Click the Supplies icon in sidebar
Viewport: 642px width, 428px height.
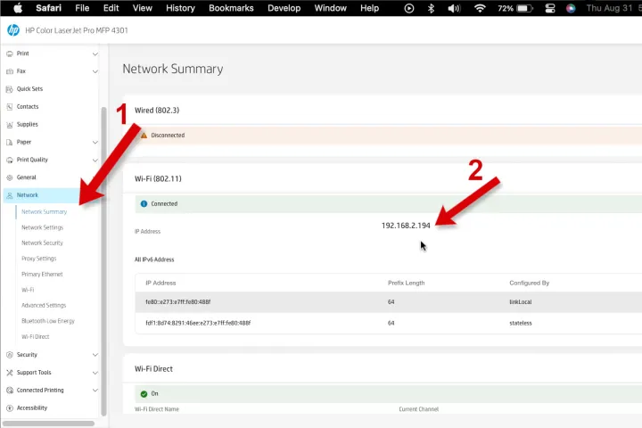click(10, 125)
